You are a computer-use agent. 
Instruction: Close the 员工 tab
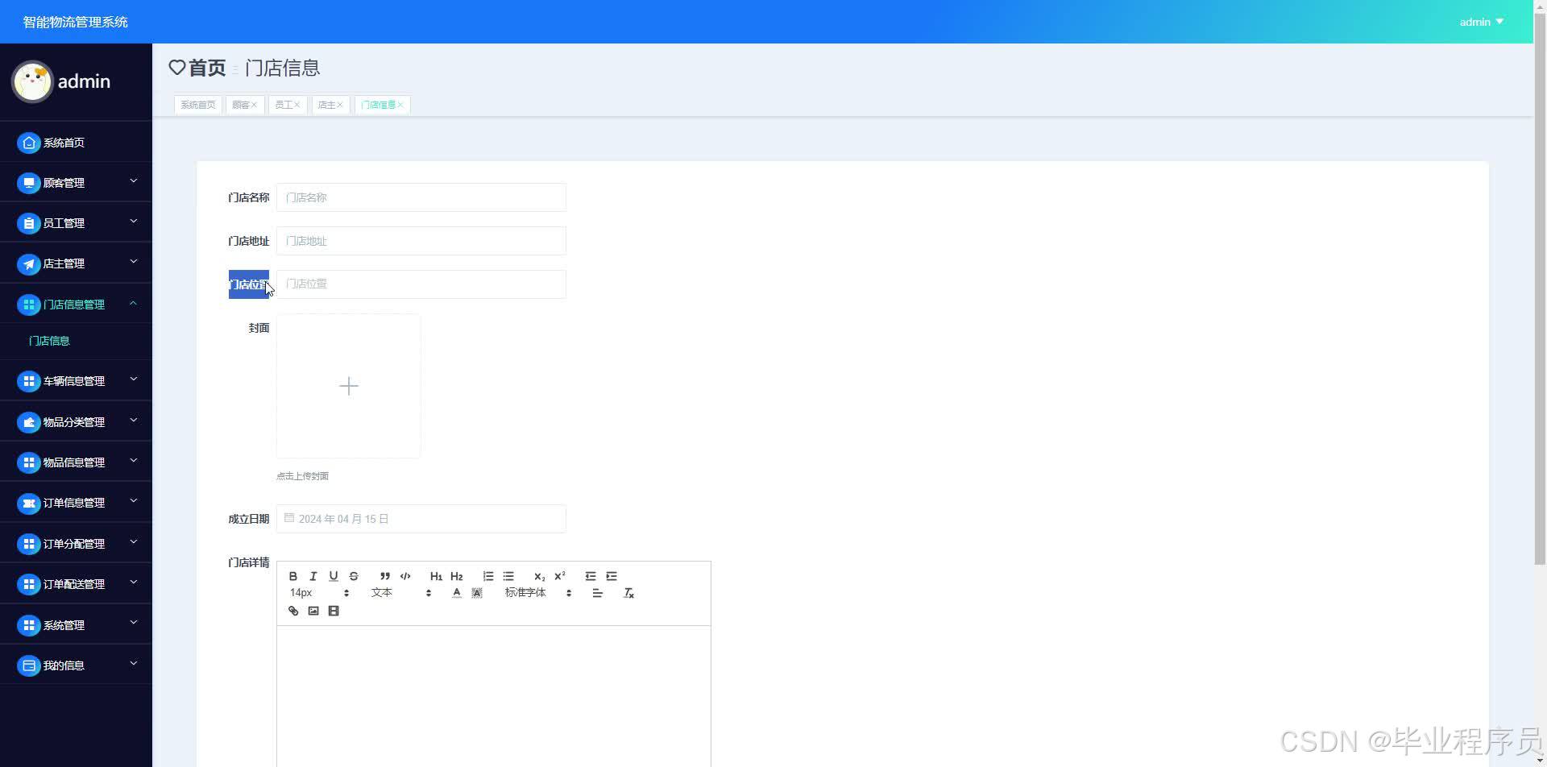pyautogui.click(x=297, y=105)
